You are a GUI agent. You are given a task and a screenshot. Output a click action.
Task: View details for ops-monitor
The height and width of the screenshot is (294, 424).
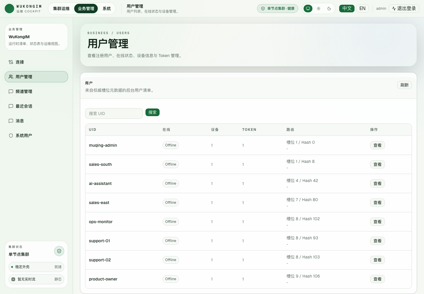377,222
